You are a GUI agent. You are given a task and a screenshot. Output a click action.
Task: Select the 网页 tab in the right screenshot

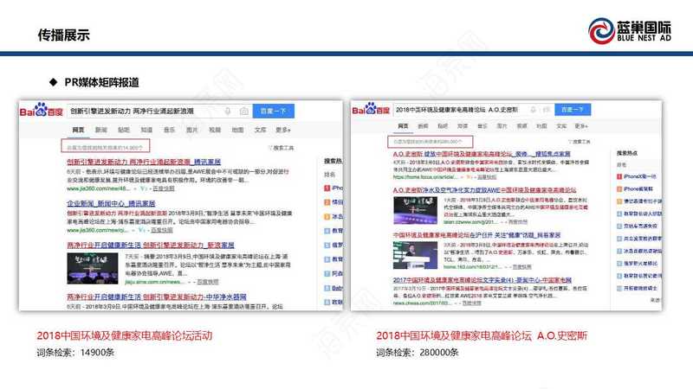point(403,125)
